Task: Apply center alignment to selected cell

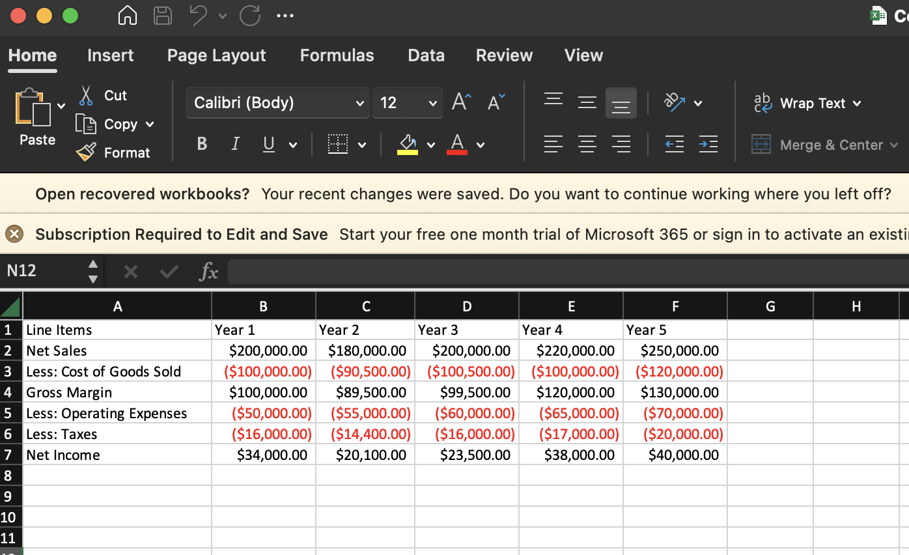Action: [587, 144]
